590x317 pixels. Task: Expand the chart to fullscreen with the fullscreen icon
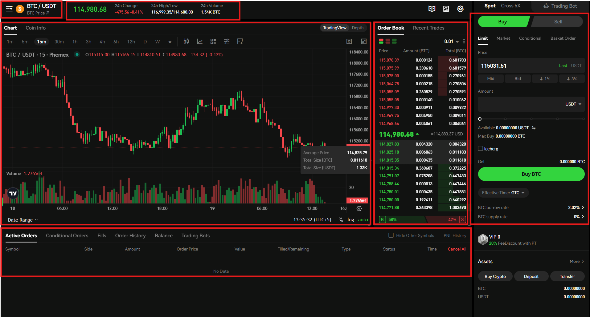[x=364, y=41]
